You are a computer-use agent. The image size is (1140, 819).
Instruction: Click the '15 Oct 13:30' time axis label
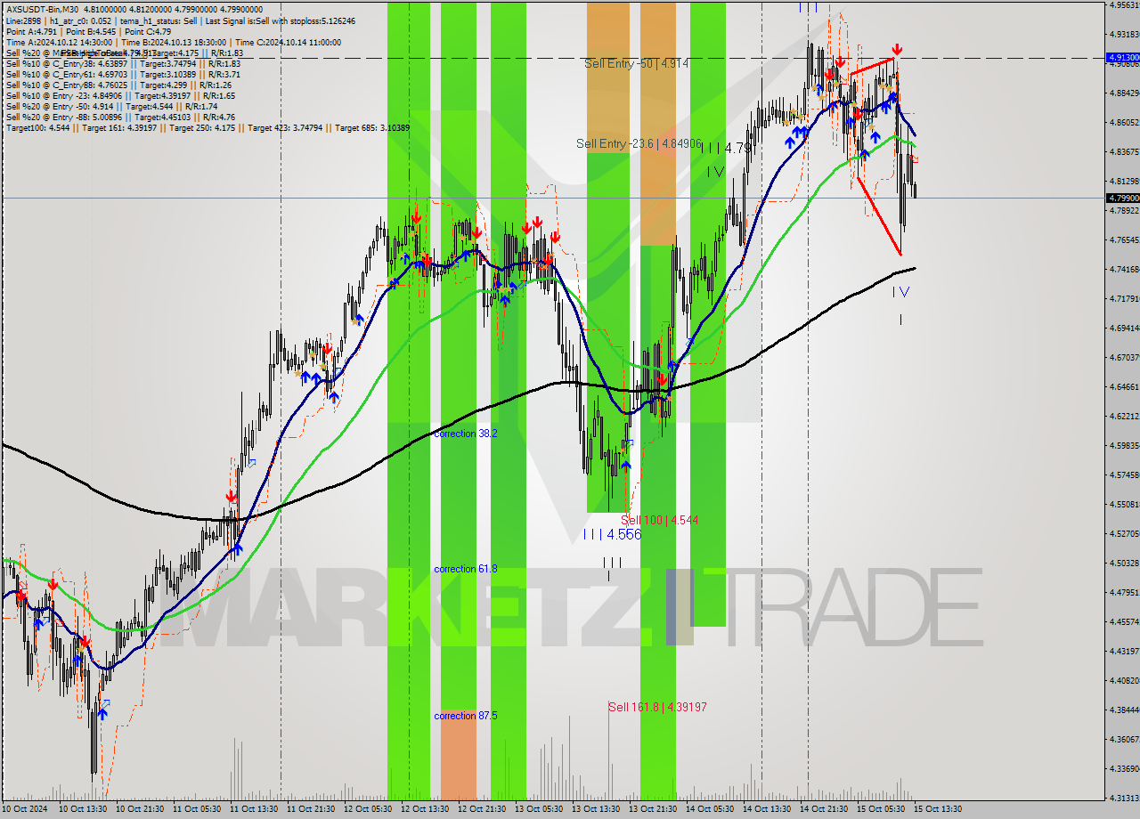(938, 809)
